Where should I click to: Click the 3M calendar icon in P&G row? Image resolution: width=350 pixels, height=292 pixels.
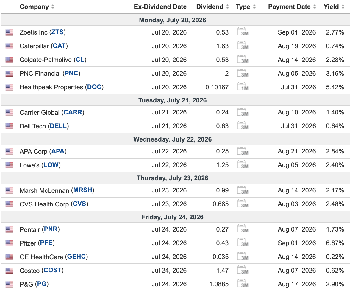click(243, 284)
